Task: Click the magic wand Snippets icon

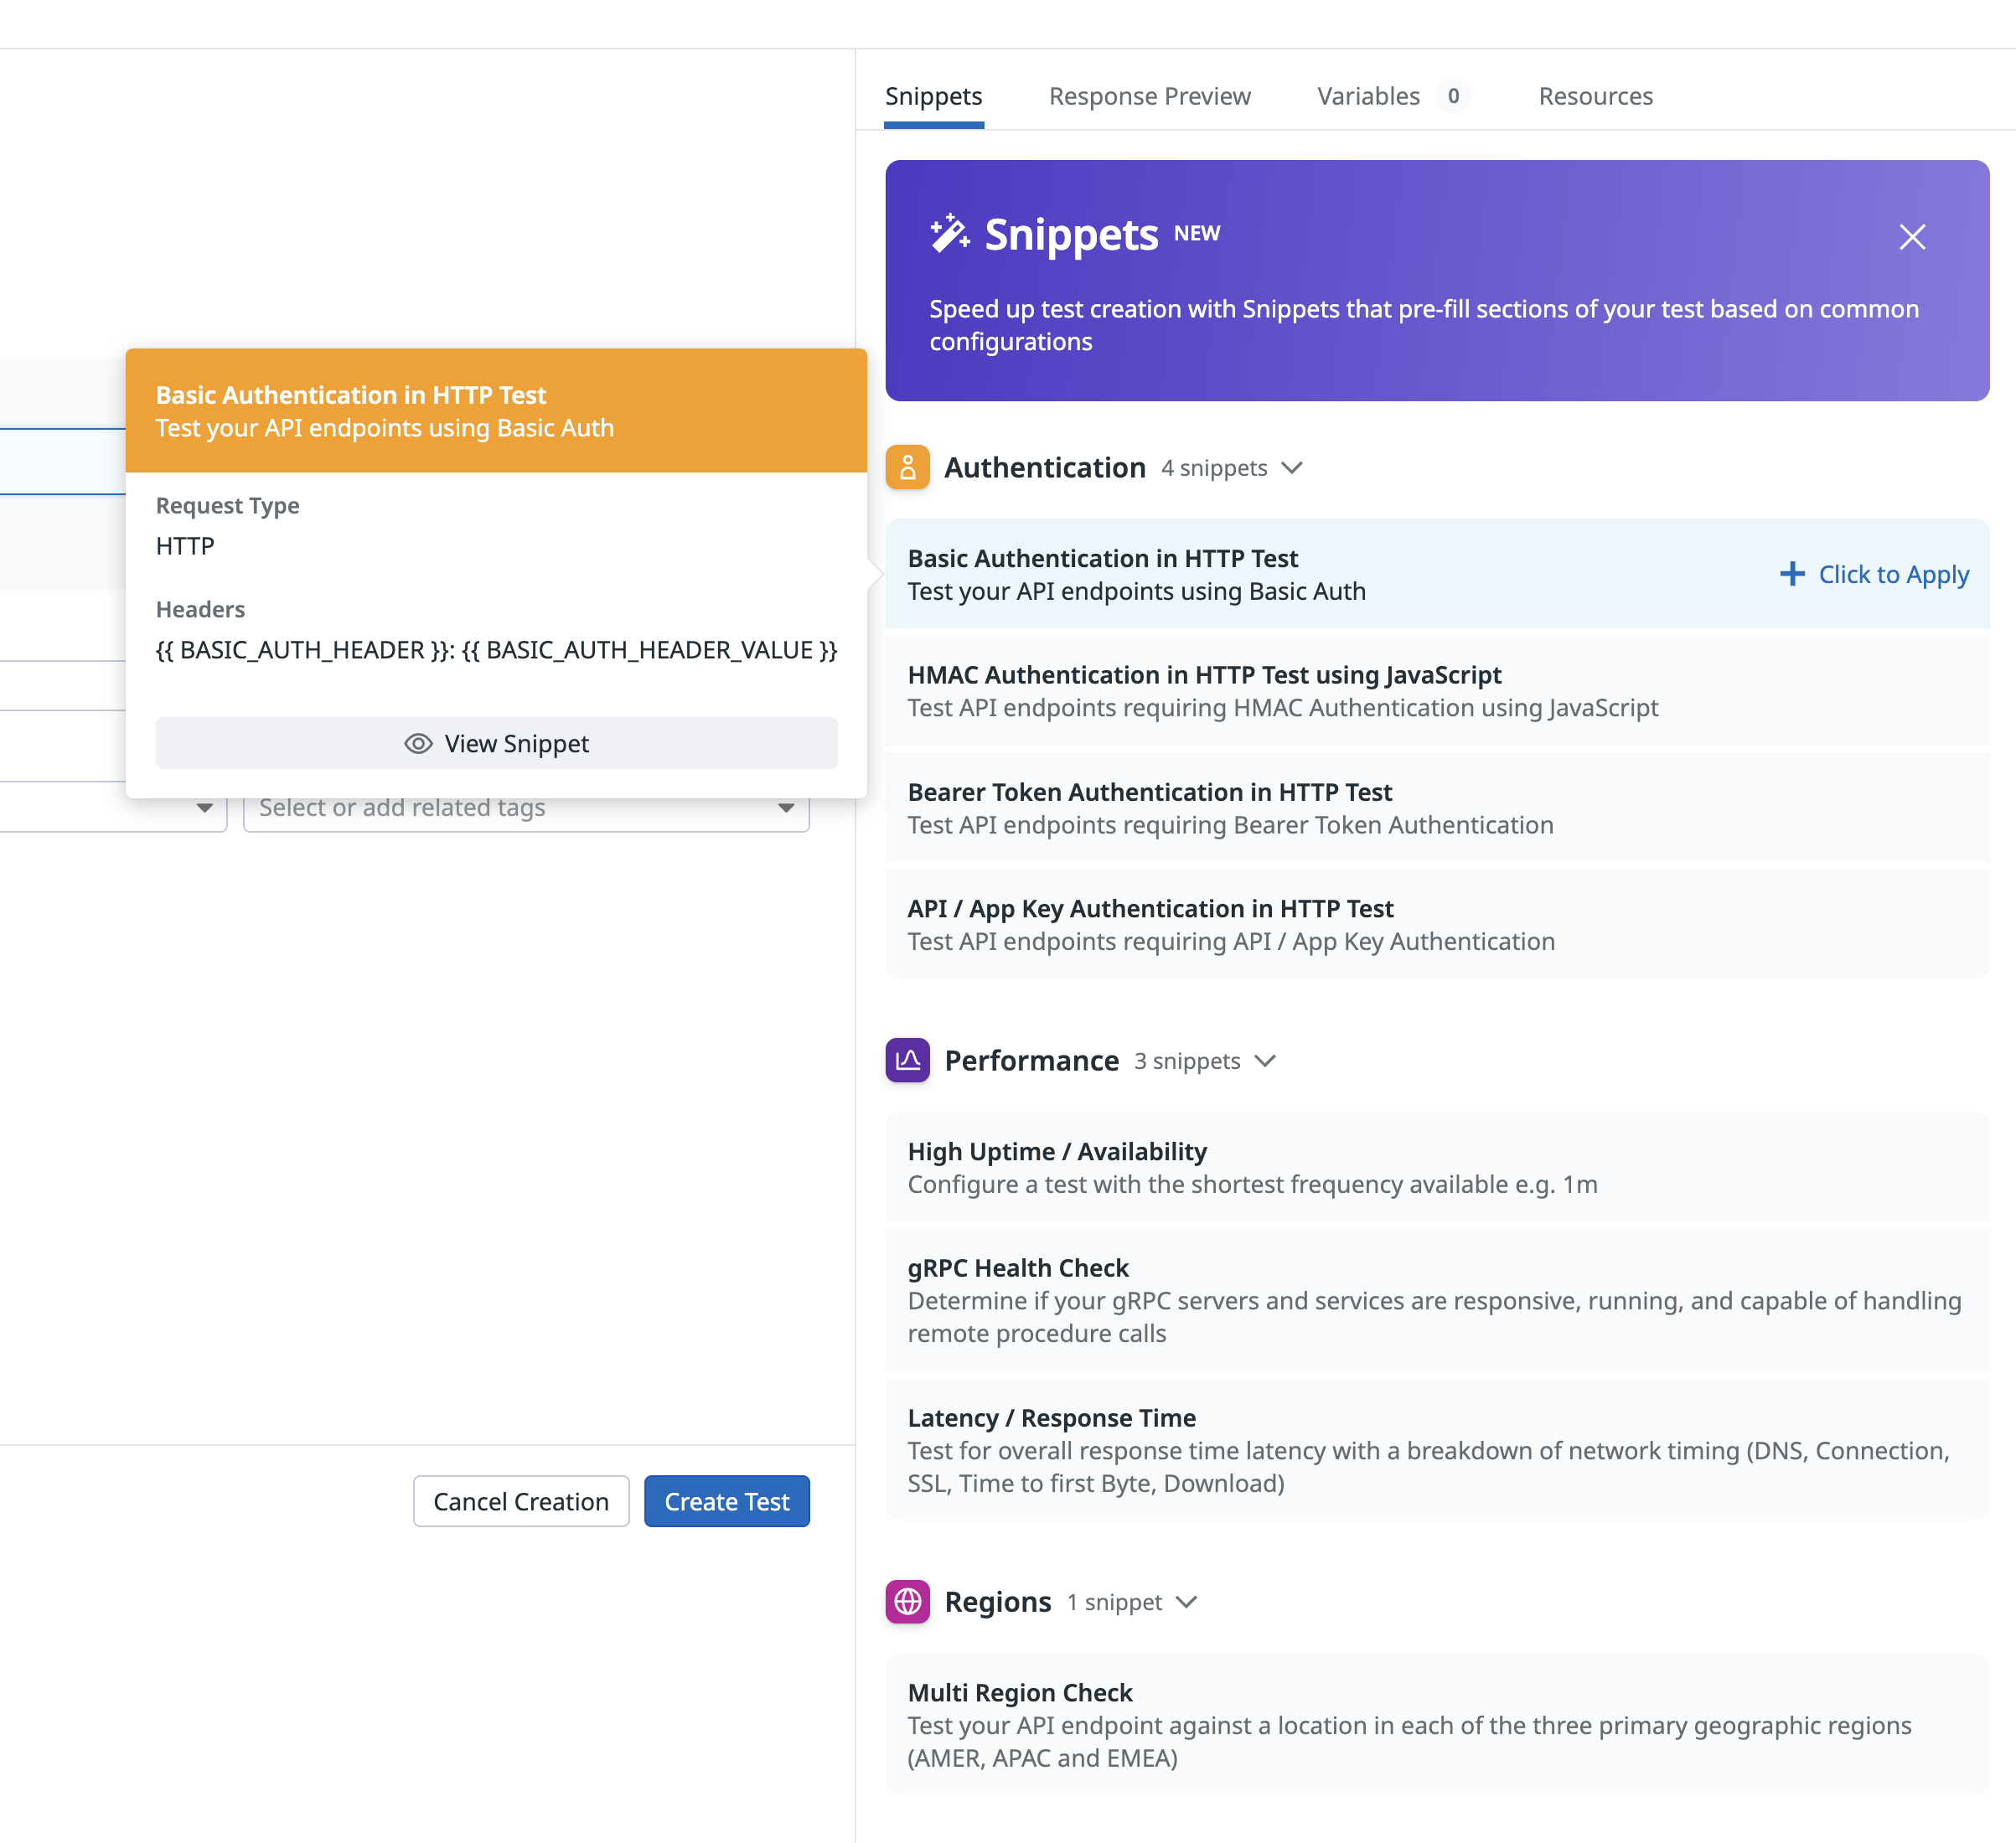Action: pos(949,234)
